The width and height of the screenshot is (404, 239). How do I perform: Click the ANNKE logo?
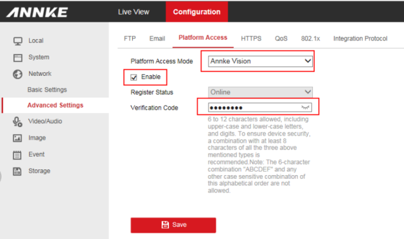point(37,12)
